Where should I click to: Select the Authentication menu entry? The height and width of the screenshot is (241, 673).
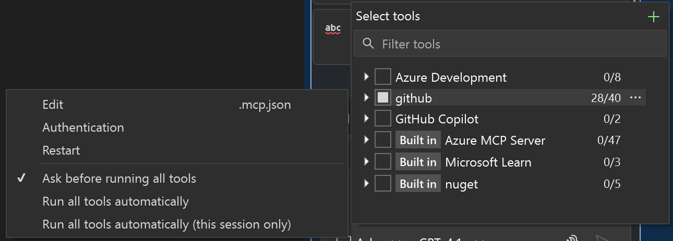pos(83,128)
